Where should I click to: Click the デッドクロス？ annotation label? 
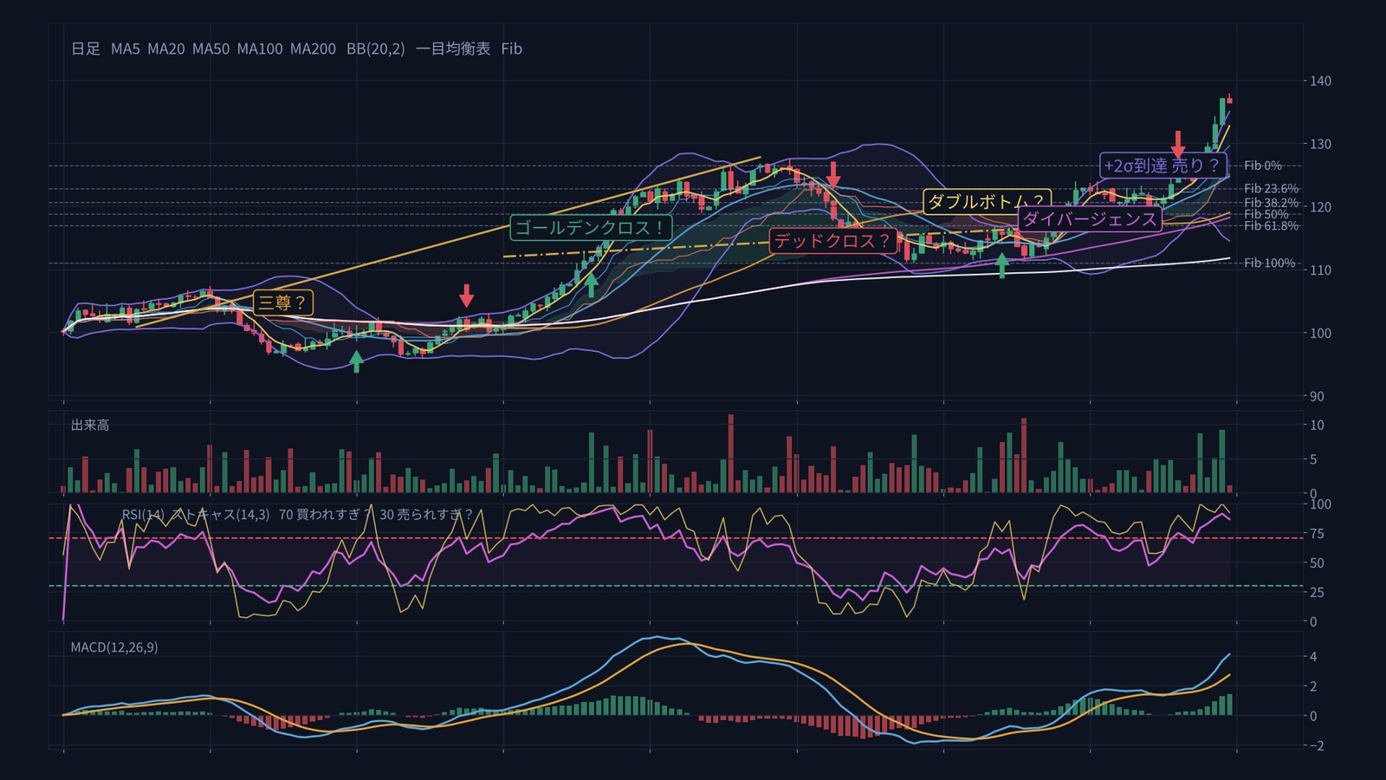(x=832, y=241)
